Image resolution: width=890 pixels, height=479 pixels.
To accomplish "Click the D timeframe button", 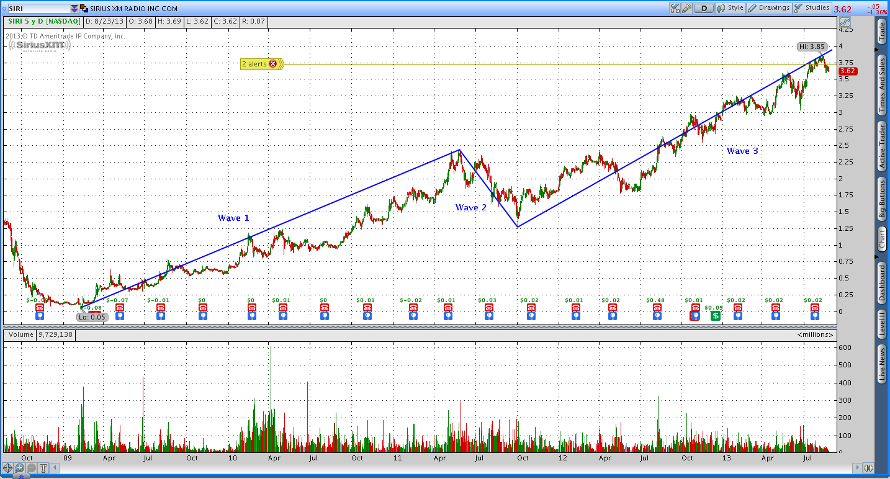I will 704,9.
